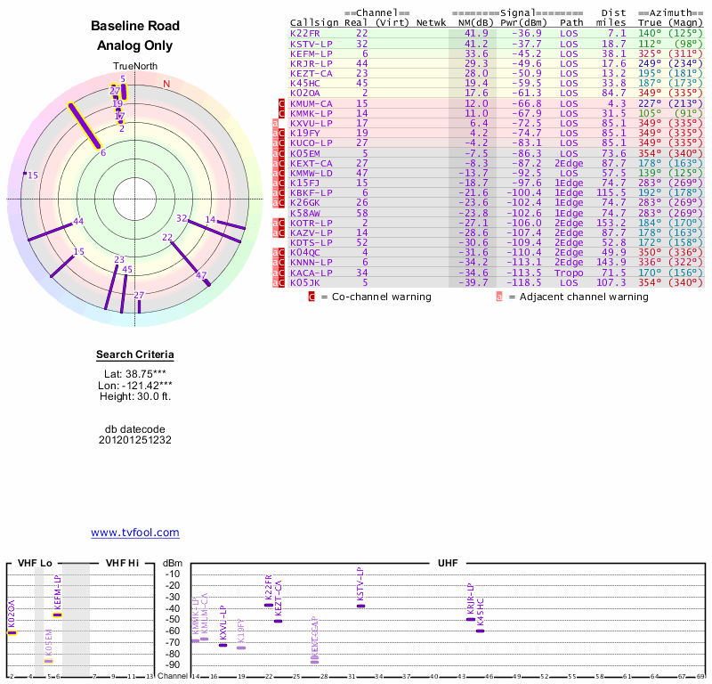The image size is (712, 684).
Task: Click the co-channel warning icon beside KMMK-LP
Action: click(x=281, y=114)
